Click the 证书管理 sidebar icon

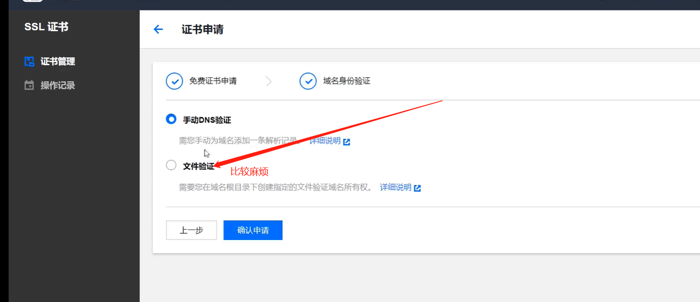[29, 62]
